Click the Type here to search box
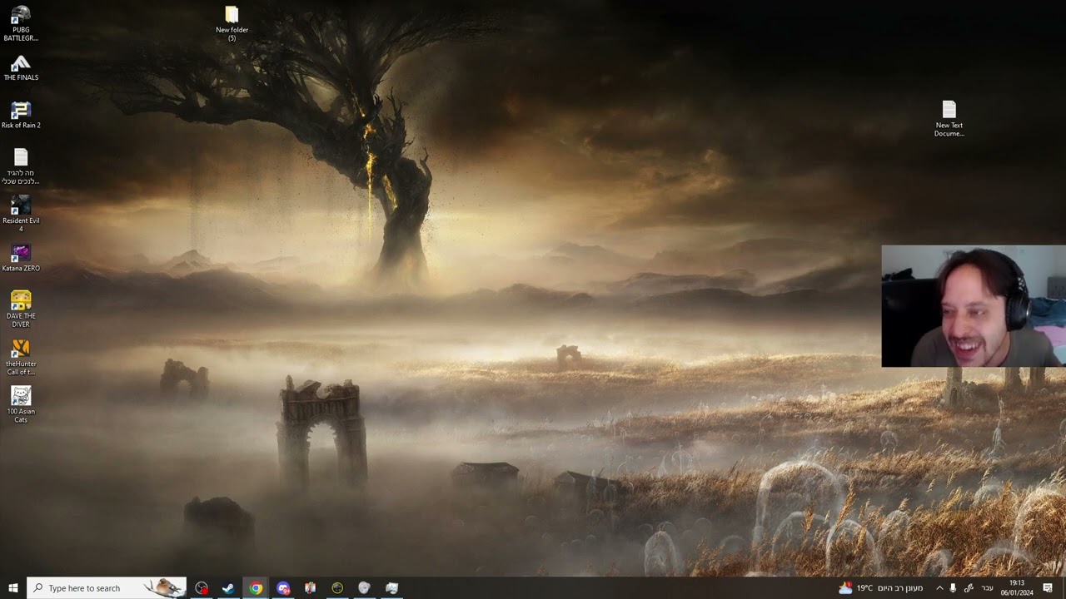1066x599 pixels. click(x=107, y=588)
